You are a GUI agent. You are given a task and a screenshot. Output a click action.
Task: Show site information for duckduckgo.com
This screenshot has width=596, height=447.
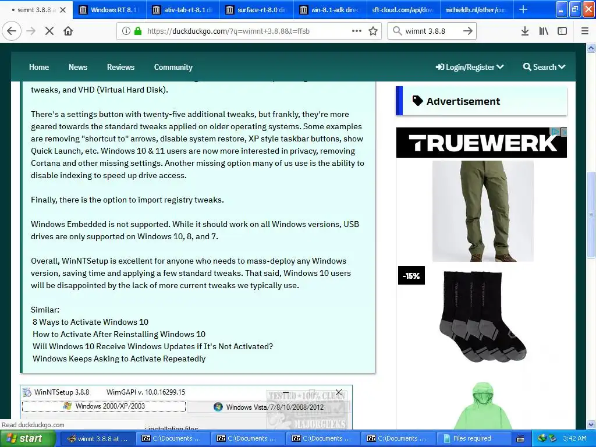126,31
